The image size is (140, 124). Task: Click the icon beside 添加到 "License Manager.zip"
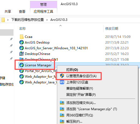(62, 109)
